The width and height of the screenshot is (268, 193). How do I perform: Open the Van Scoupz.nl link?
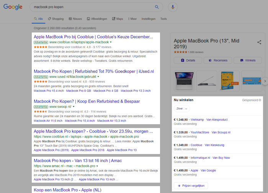coord(221,132)
